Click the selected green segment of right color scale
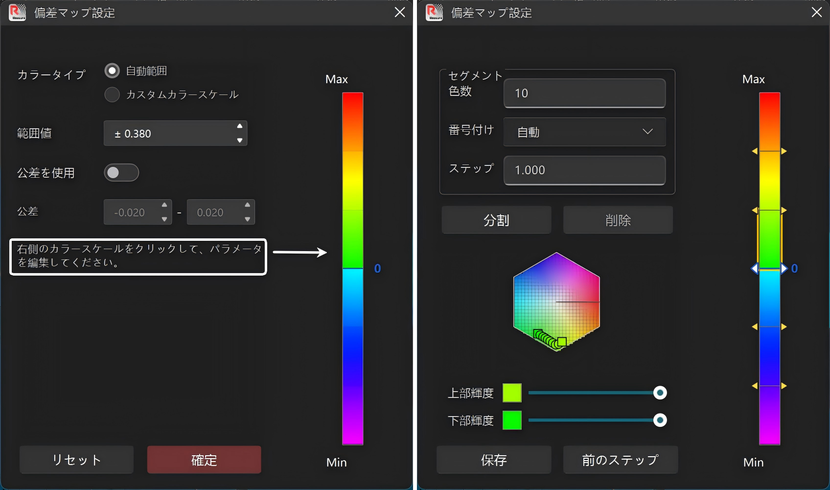Viewport: 830px width, 490px height. (x=769, y=239)
